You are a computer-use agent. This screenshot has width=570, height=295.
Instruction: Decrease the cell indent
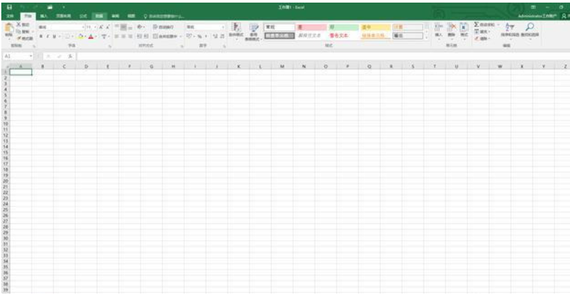pyautogui.click(x=139, y=36)
